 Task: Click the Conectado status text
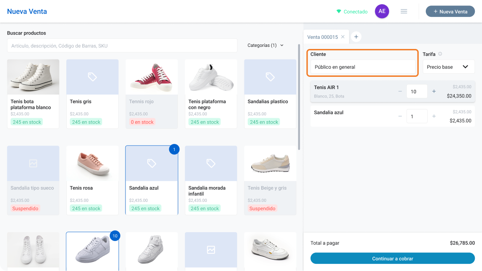[x=355, y=12]
